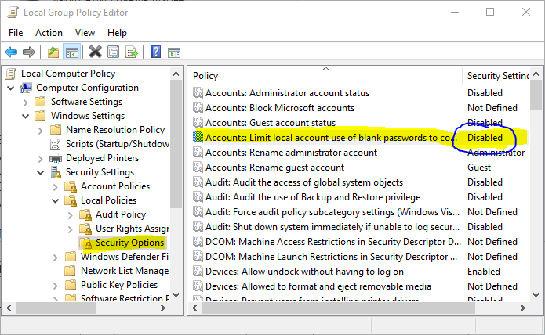The height and width of the screenshot is (335, 545).
Task: Collapse the Security Settings node
Action: point(41,172)
